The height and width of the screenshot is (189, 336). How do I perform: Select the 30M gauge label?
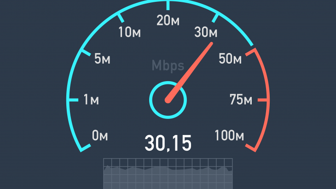pyautogui.click(x=206, y=32)
